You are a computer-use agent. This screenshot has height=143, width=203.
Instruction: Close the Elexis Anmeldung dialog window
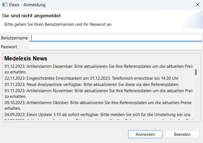click(x=197, y=5)
